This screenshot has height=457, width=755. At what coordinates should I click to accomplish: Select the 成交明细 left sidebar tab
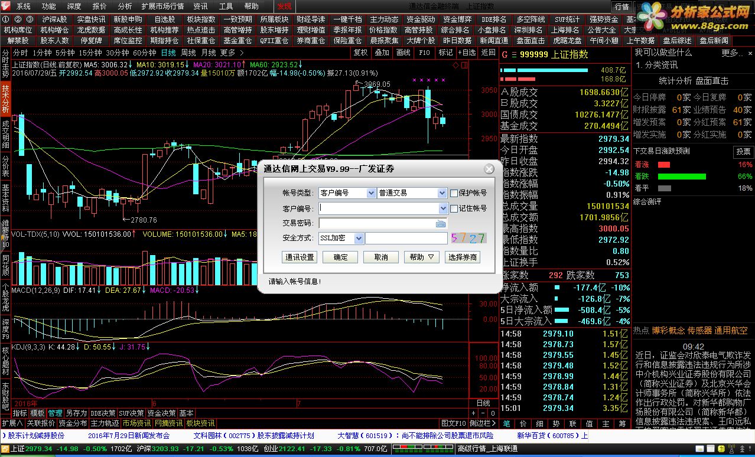tap(5, 133)
